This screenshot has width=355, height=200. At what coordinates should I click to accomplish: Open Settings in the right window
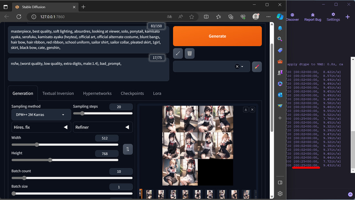point(333,17)
